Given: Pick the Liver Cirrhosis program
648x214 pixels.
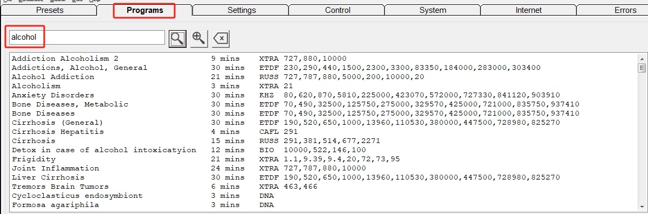Looking at the screenshot, I should pyautogui.click(x=323, y=177).
